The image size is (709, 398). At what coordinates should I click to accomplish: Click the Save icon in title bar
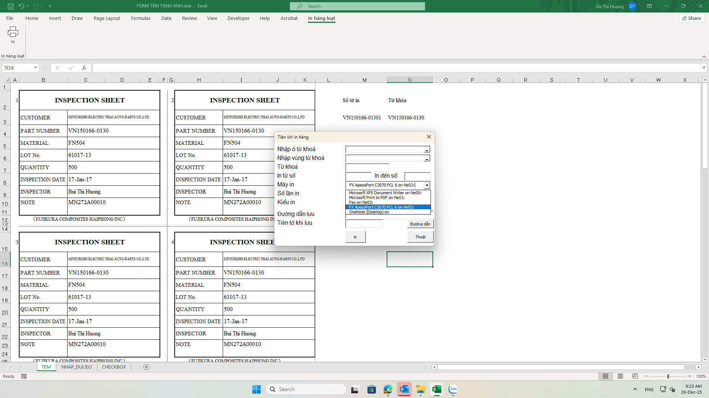click(11, 6)
